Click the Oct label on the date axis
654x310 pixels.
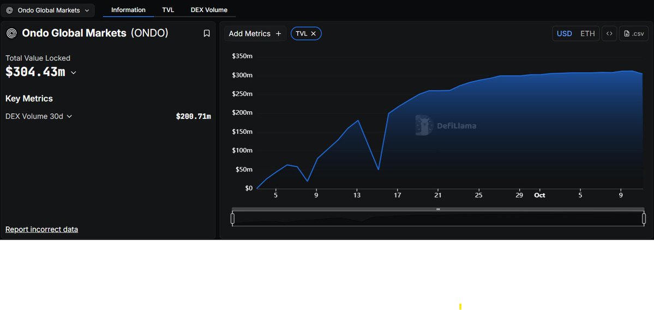(x=539, y=195)
